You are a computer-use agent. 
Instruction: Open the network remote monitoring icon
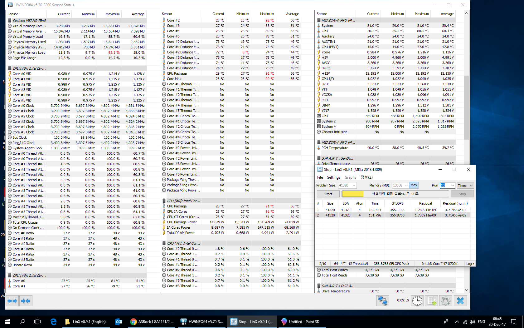point(382,301)
